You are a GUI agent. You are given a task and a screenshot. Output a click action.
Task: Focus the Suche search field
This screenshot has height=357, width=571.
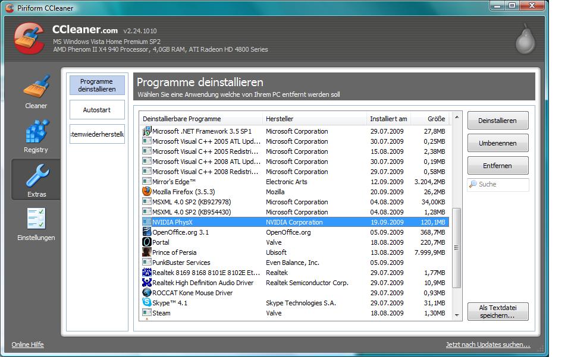tap(498, 184)
